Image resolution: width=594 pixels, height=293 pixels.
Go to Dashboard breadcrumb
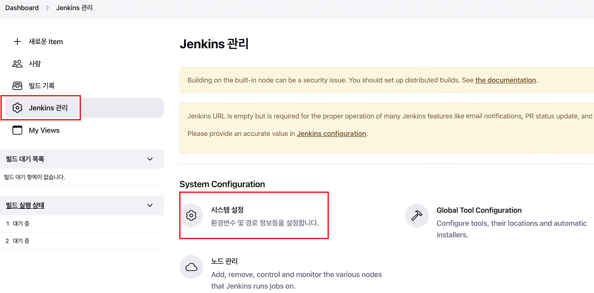pos(22,8)
